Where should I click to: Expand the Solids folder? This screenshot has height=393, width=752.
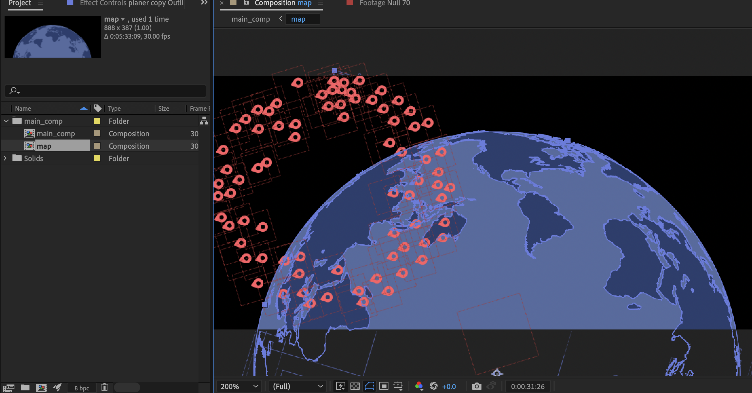tap(5, 158)
